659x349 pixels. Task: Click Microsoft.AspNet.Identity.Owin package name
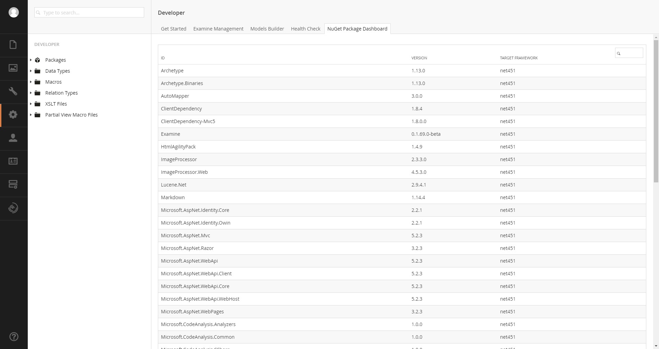196,223
